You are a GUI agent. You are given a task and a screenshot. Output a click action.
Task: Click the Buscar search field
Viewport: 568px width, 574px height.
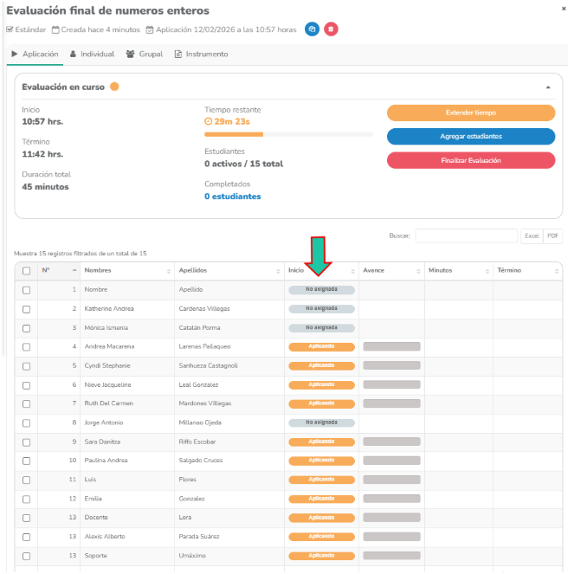click(x=466, y=235)
